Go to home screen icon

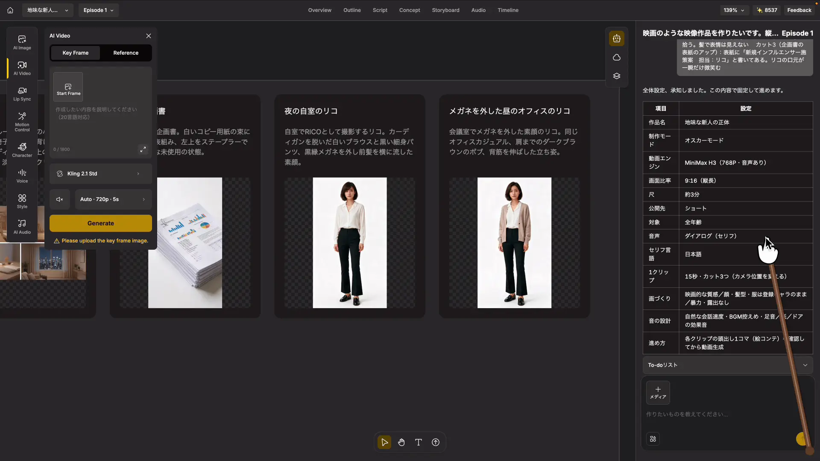pos(10,10)
